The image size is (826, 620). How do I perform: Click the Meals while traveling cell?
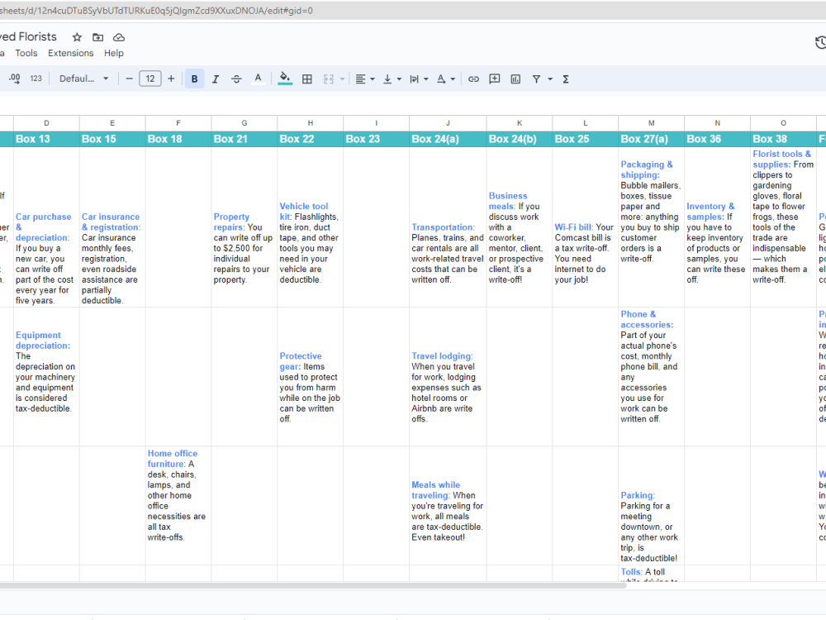pyautogui.click(x=448, y=506)
